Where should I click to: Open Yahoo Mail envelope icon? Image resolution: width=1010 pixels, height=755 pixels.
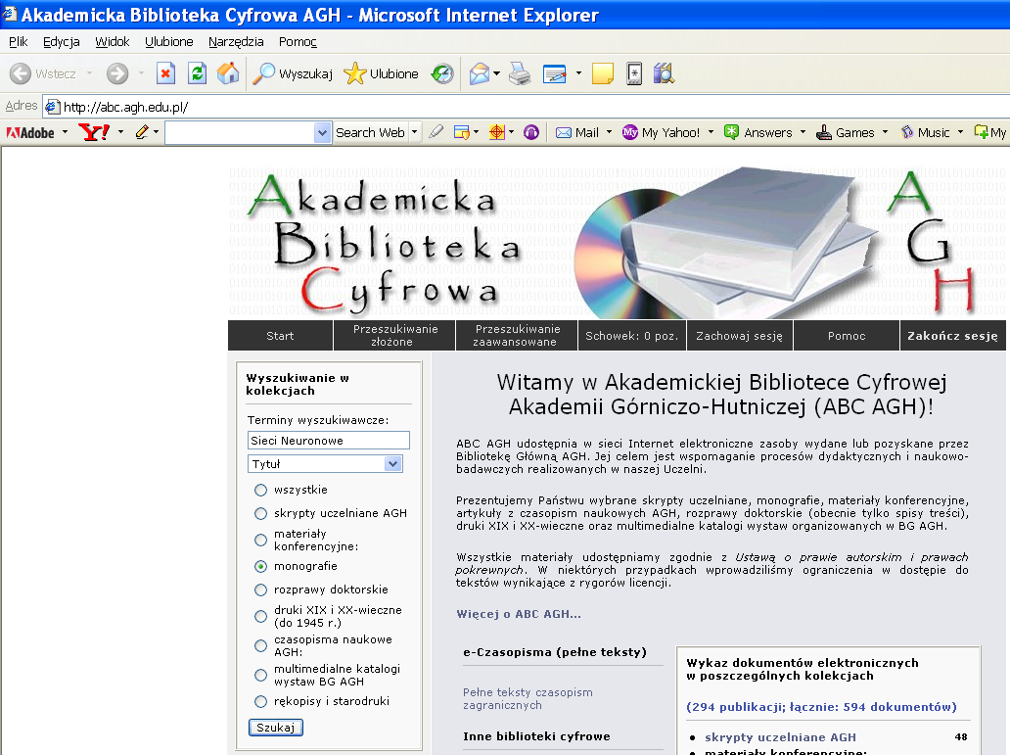click(x=564, y=132)
